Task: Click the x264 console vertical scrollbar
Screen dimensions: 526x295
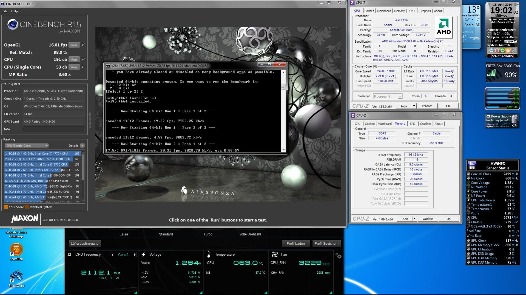Action: tap(283, 111)
